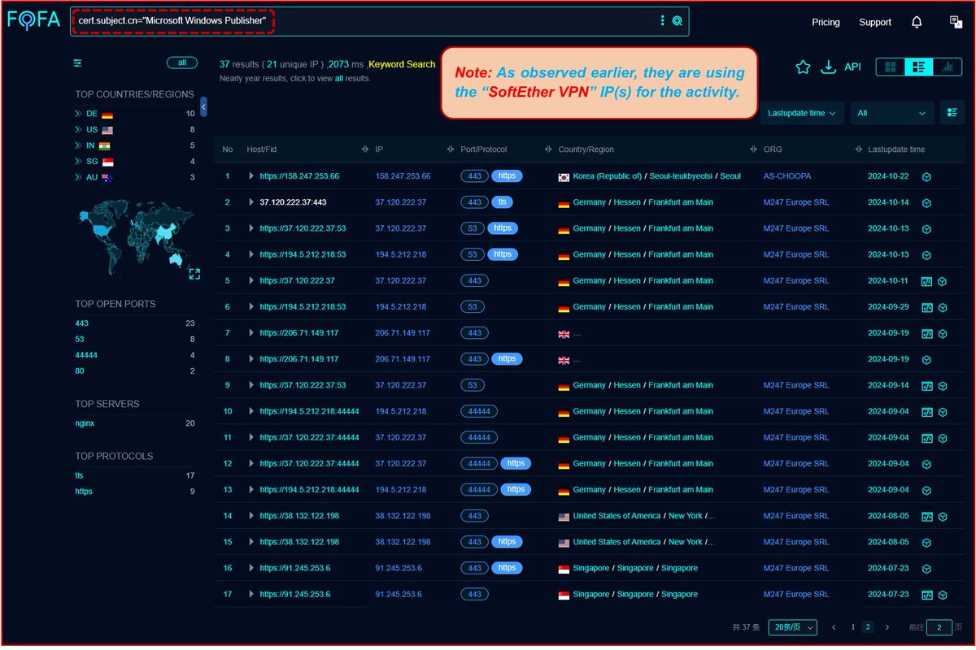Click the star favorite icon
The width and height of the screenshot is (976, 650).
(803, 67)
